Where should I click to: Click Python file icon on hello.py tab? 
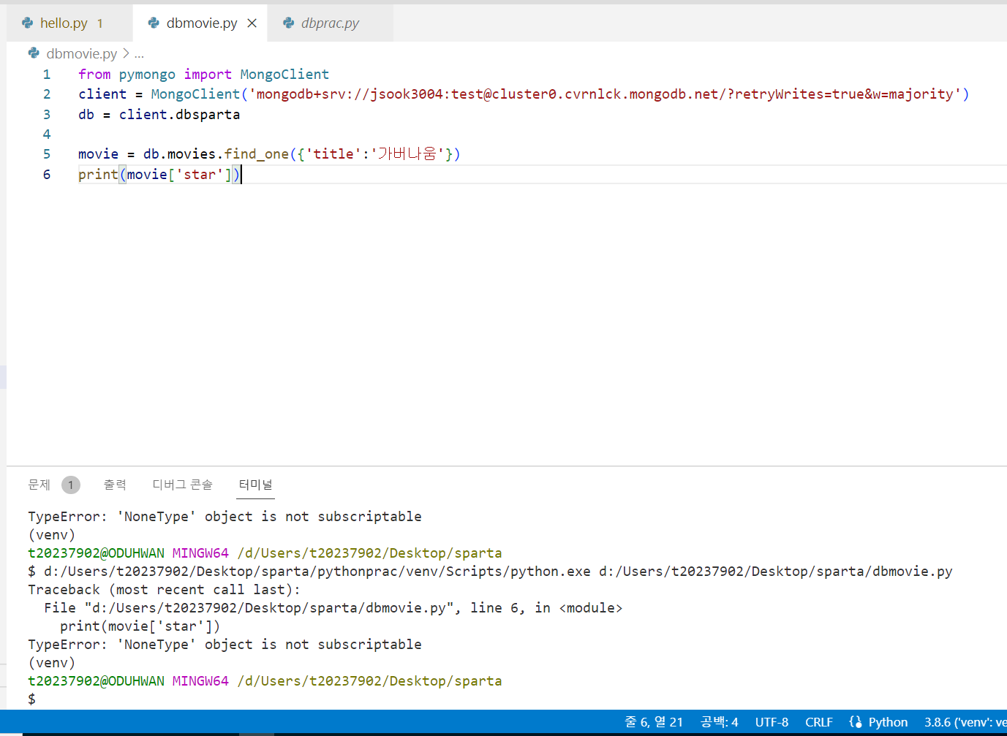(28, 23)
